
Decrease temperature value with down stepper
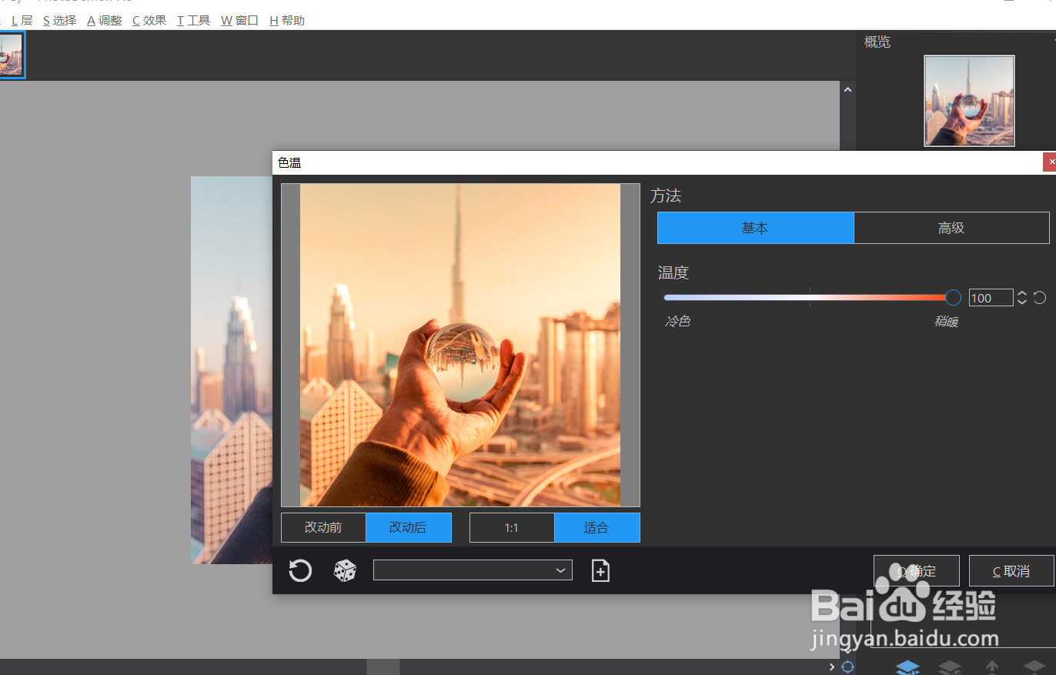pos(1022,302)
